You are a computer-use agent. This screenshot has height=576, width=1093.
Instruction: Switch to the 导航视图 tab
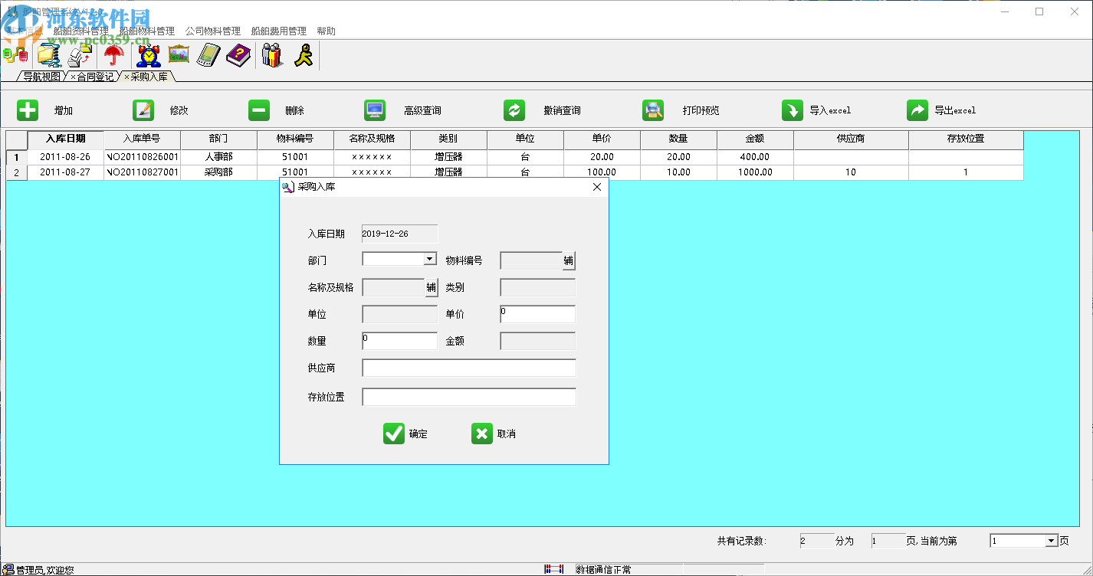click(x=41, y=77)
